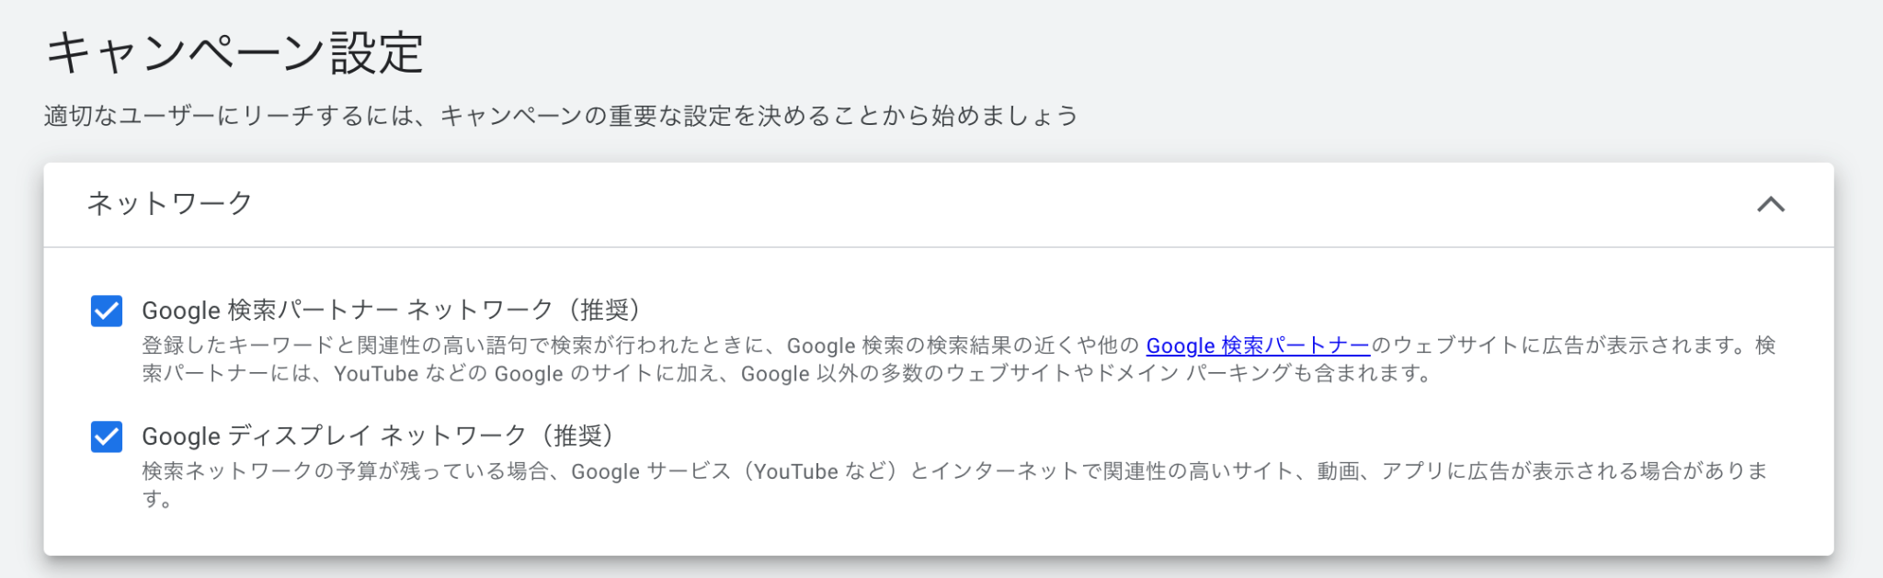Collapse the ネットワーク section with chevron

[1770, 205]
